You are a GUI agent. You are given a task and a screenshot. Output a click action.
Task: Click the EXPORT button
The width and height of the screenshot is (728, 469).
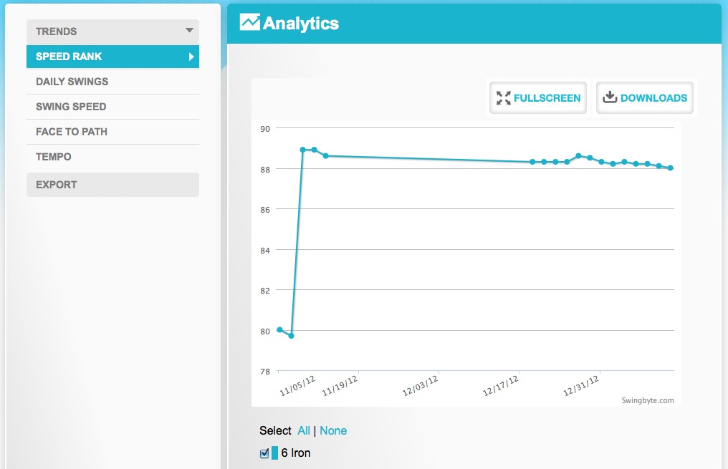112,185
